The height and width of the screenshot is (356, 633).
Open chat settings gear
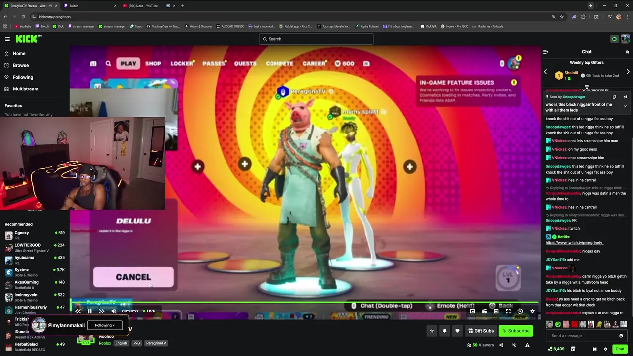605,349
